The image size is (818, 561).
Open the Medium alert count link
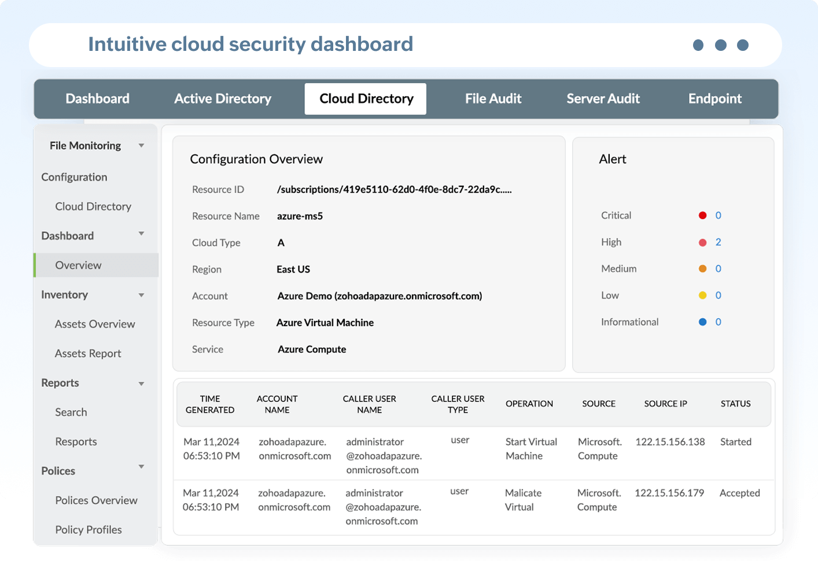coord(718,269)
